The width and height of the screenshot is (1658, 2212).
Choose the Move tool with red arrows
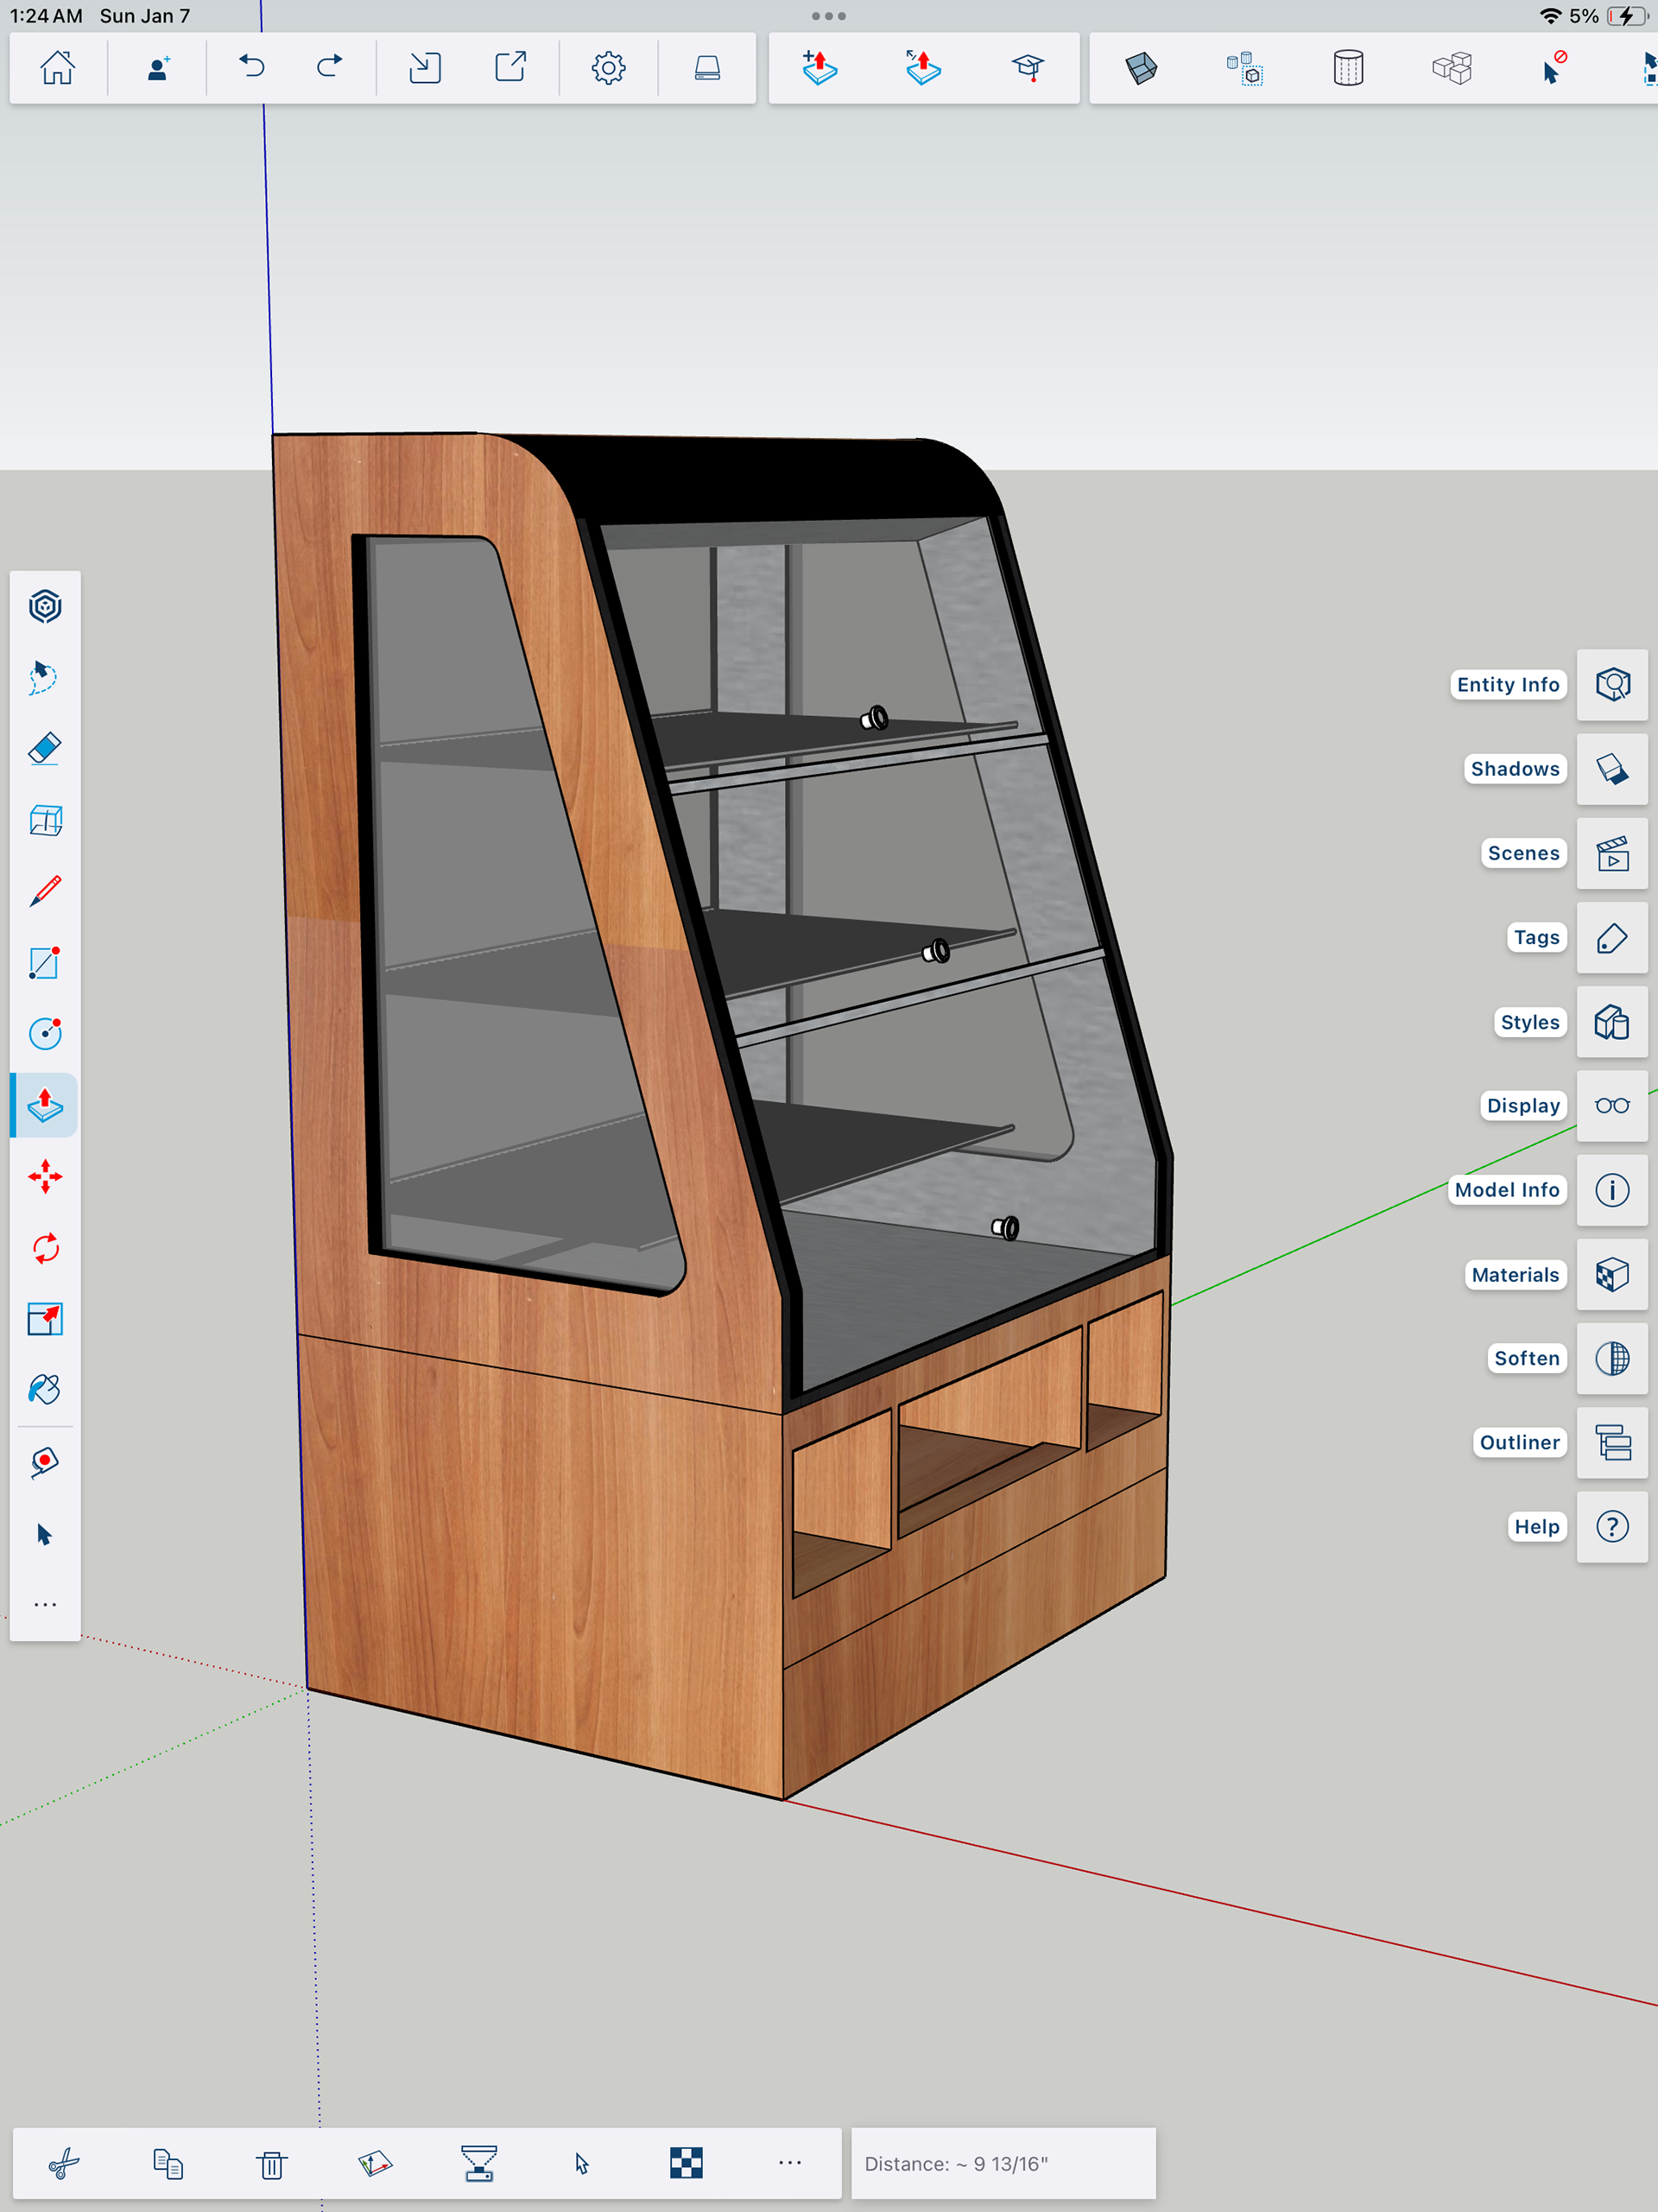(x=45, y=1176)
